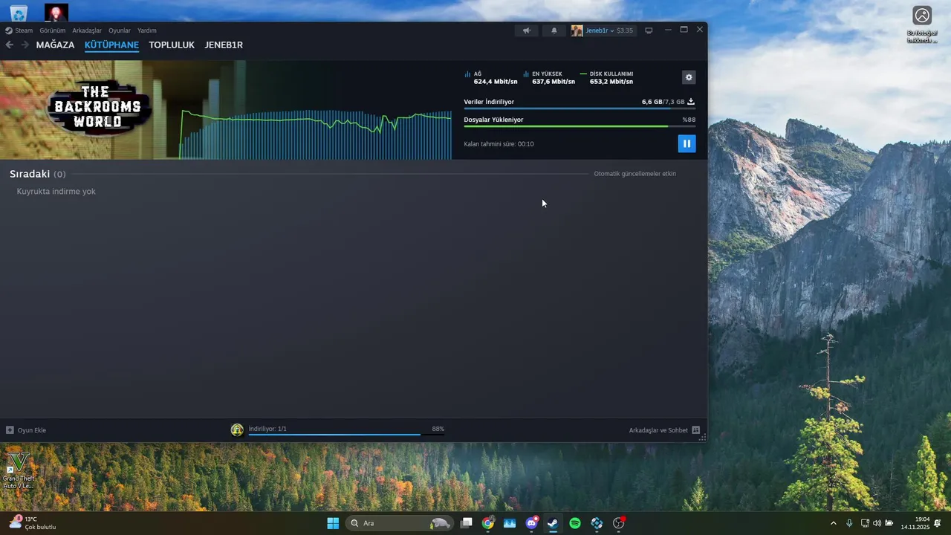The width and height of the screenshot is (951, 535).
Task: Open the Windows Start menu
Action: (333, 523)
